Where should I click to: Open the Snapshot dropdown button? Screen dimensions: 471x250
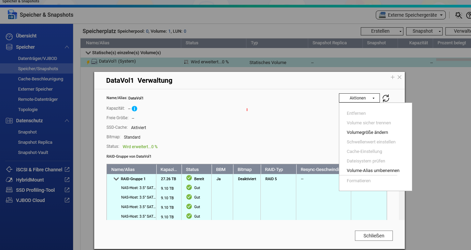(424, 31)
